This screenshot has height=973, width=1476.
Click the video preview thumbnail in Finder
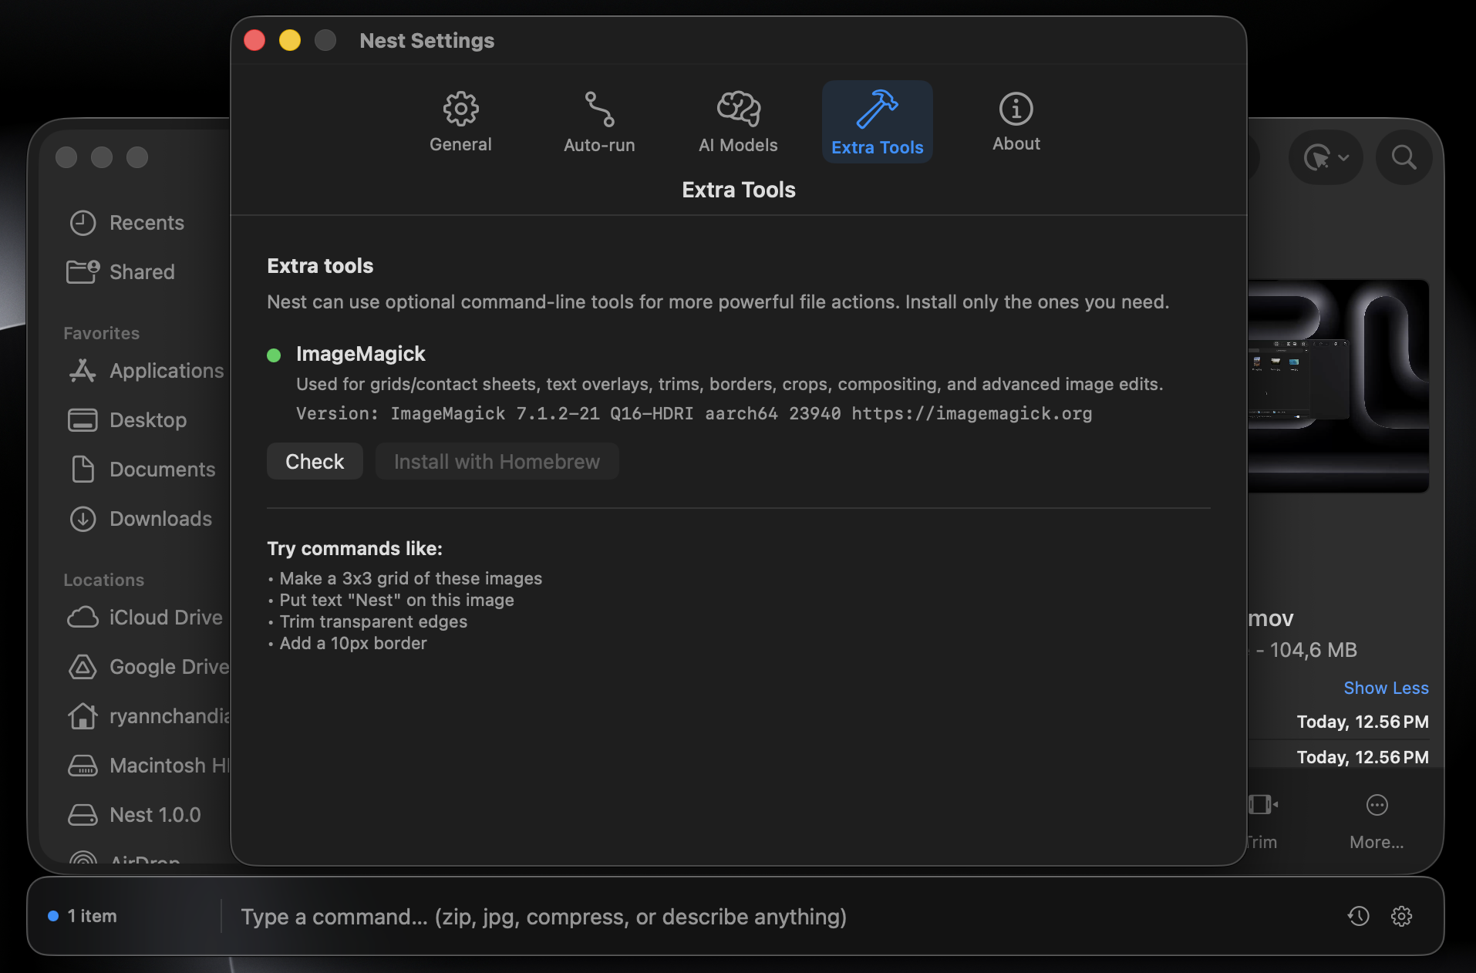point(1338,385)
